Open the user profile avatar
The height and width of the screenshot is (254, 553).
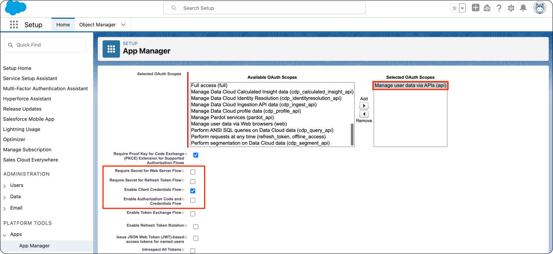click(x=540, y=8)
